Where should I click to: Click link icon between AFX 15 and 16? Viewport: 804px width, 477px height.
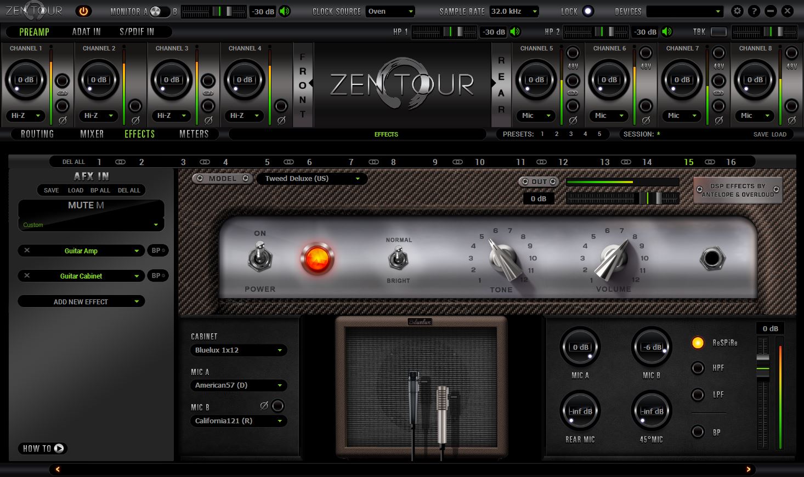coord(710,162)
